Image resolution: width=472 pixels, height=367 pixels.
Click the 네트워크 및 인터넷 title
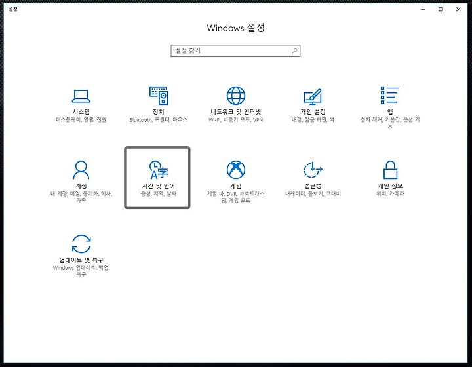point(236,112)
